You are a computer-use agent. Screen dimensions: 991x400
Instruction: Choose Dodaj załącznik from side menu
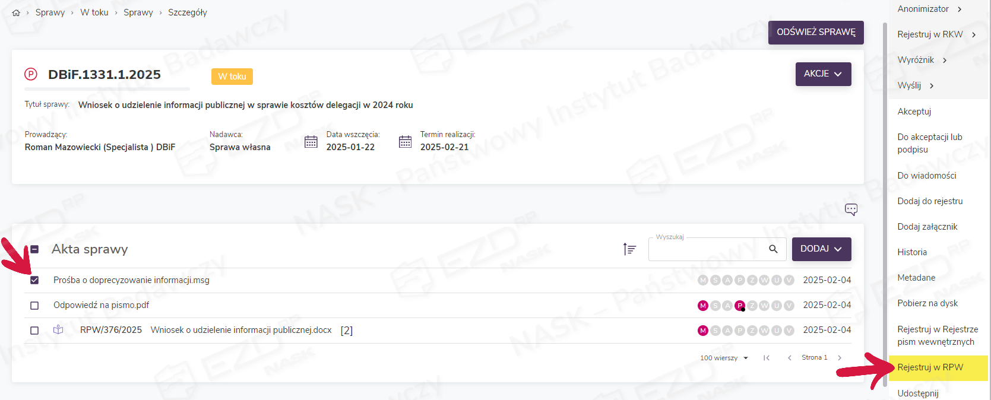pos(927,227)
